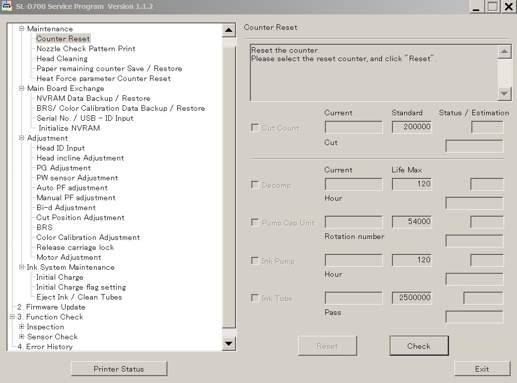Click the Decomp Life Max 120 field
Image resolution: width=517 pixels, height=383 pixels.
click(x=412, y=184)
